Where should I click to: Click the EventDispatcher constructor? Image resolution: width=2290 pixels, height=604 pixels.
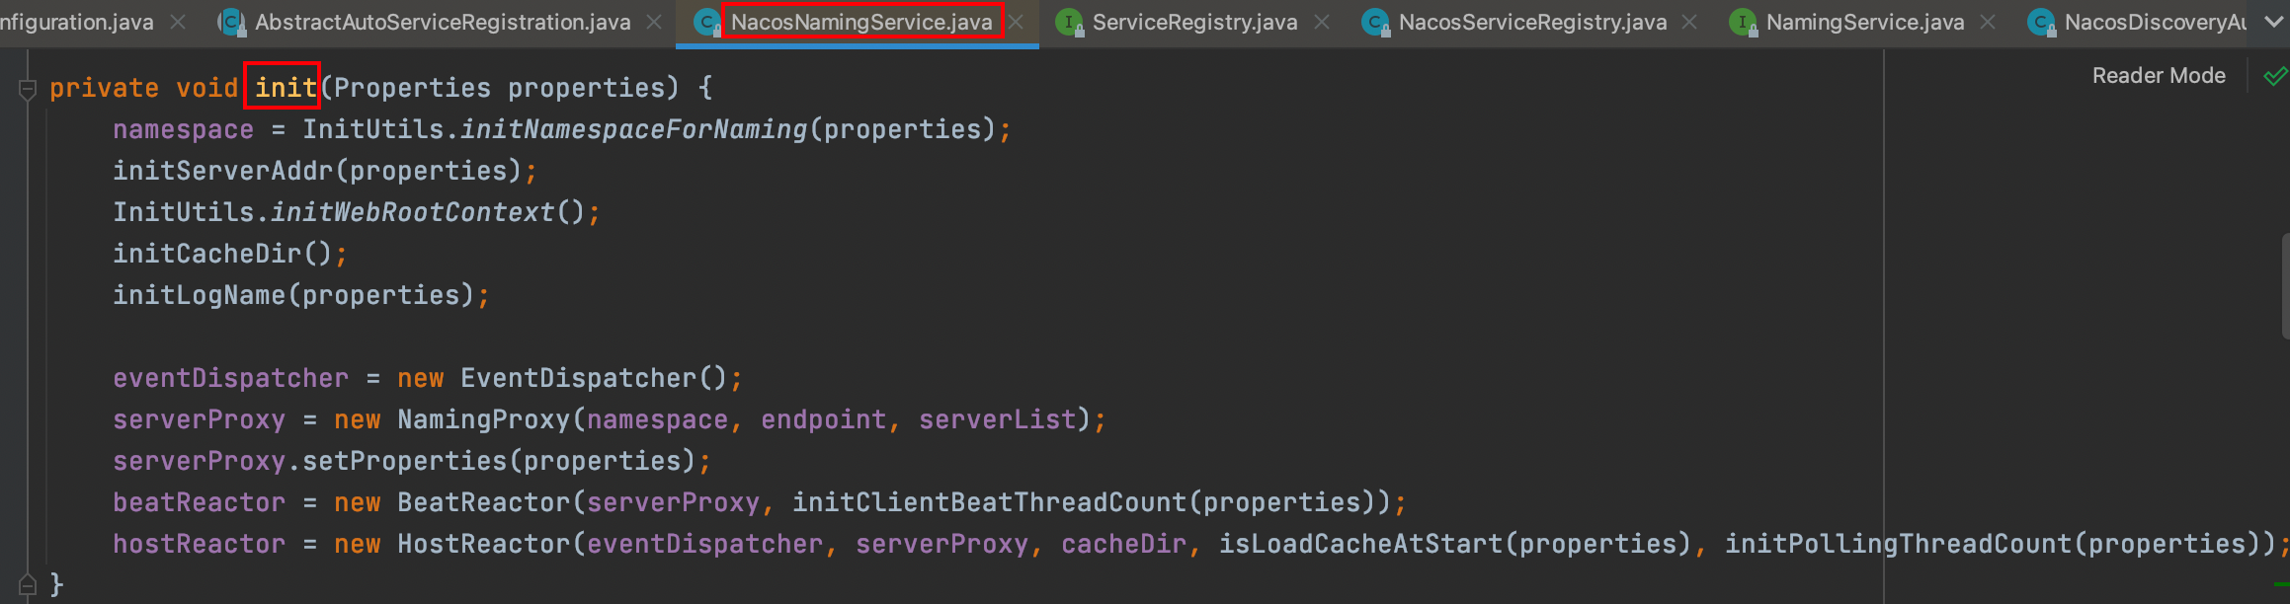click(x=579, y=378)
